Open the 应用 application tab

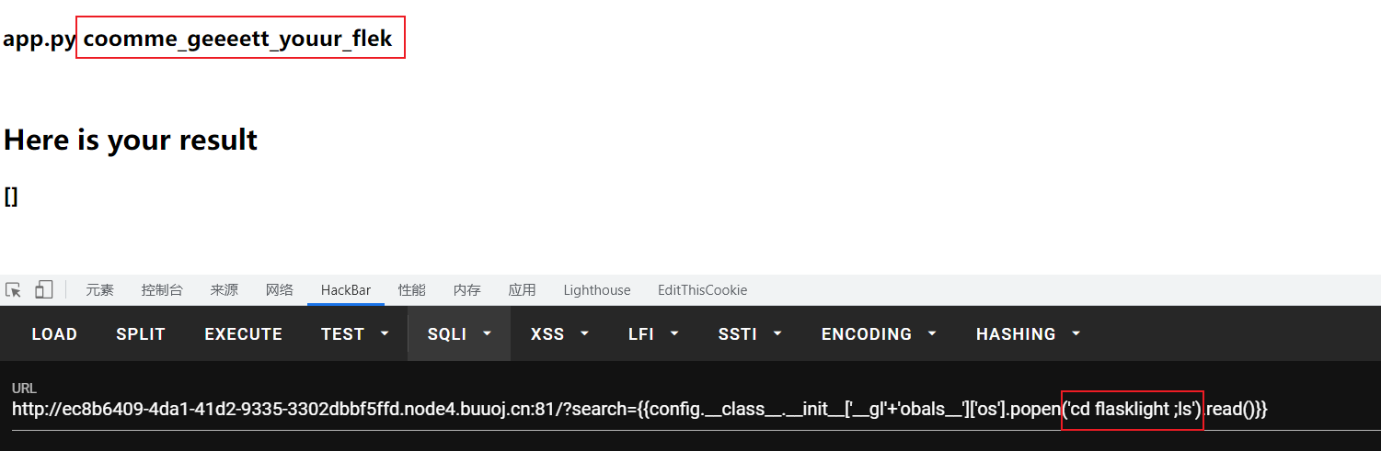[523, 290]
